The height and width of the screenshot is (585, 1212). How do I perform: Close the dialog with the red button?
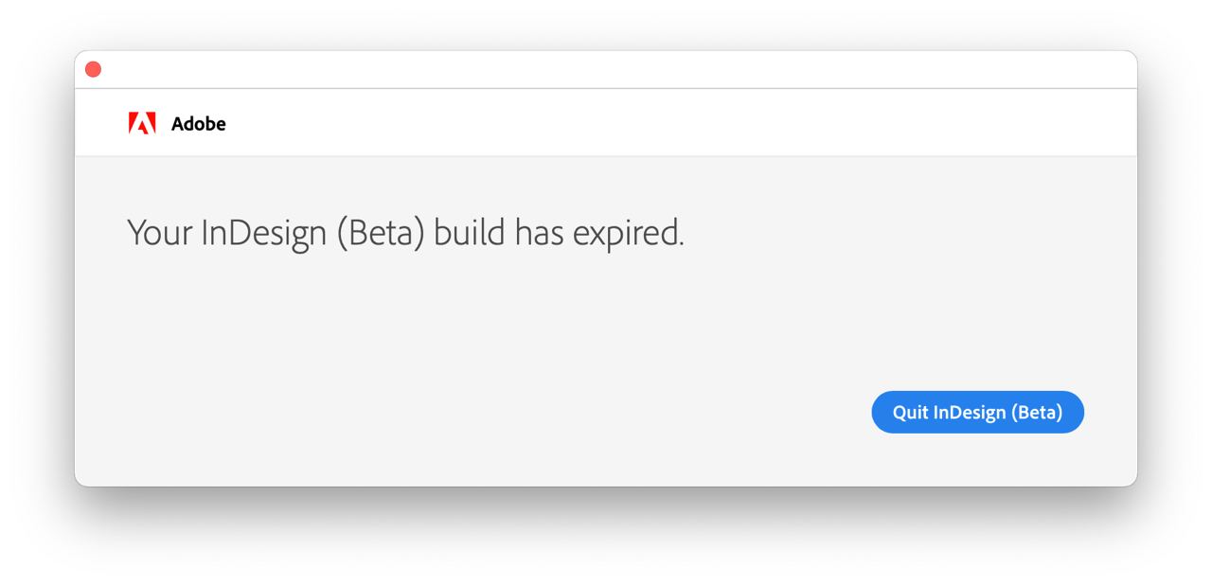tap(93, 69)
